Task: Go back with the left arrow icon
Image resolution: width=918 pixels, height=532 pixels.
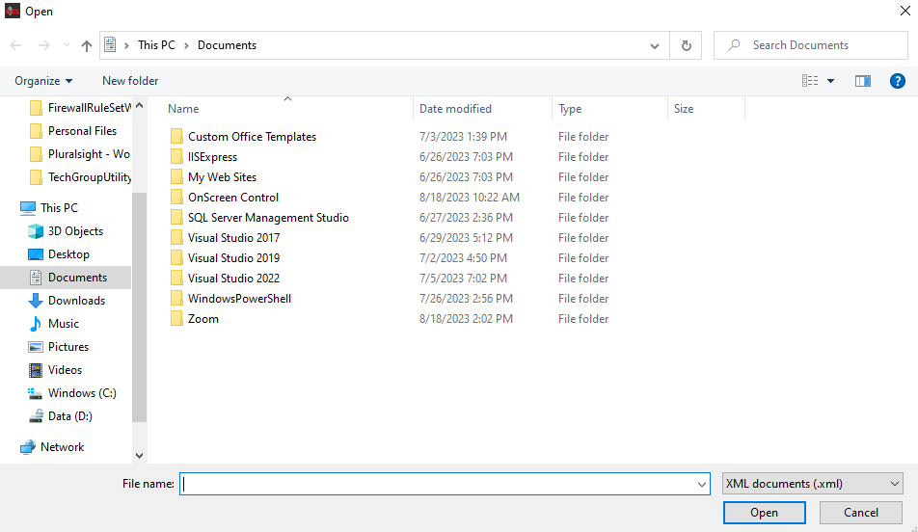Action: click(x=15, y=45)
